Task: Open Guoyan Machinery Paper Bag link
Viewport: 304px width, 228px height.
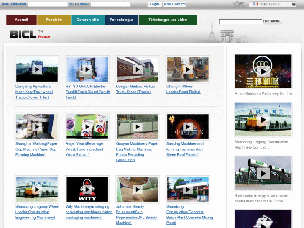Action: (x=137, y=152)
